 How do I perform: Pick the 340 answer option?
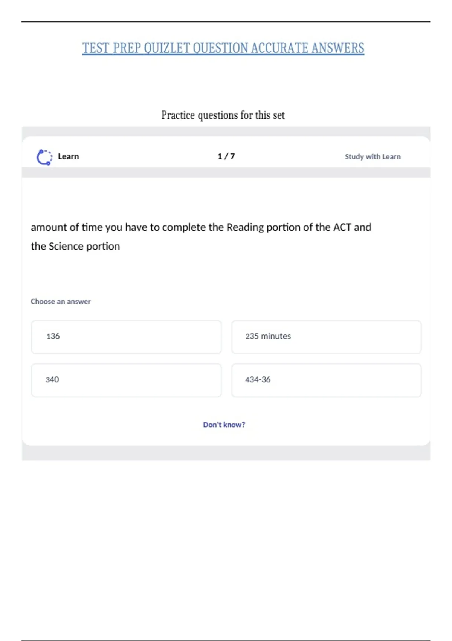(x=126, y=380)
